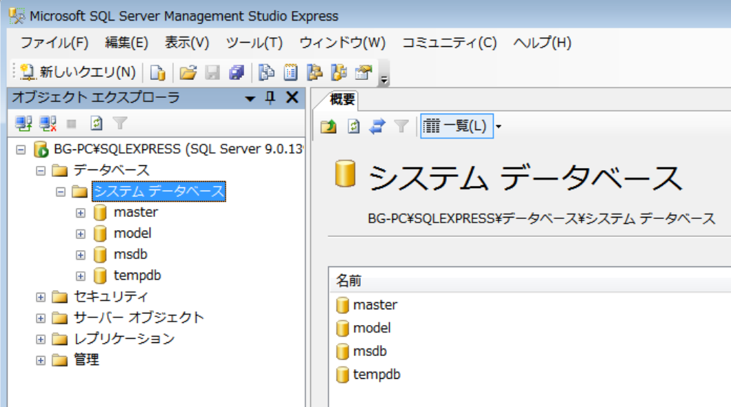Click the Save All icon
Image resolution: width=731 pixels, height=407 pixels.
coord(237,72)
